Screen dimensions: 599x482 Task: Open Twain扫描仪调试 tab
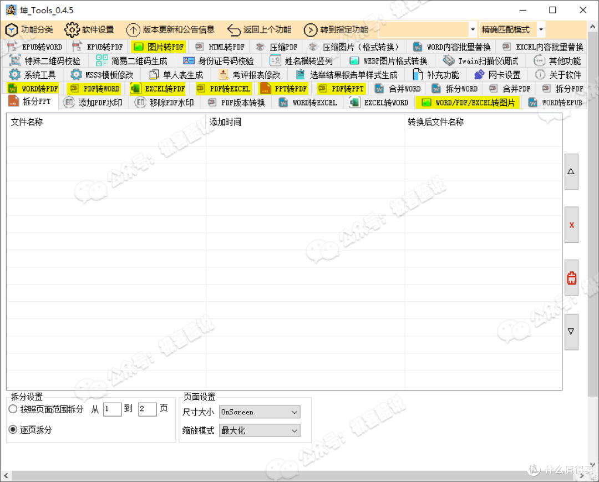(480, 61)
